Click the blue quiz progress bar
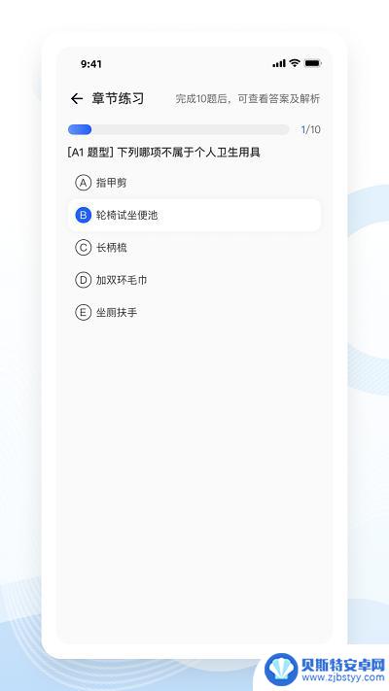This screenshot has height=691, width=389. tap(179, 129)
